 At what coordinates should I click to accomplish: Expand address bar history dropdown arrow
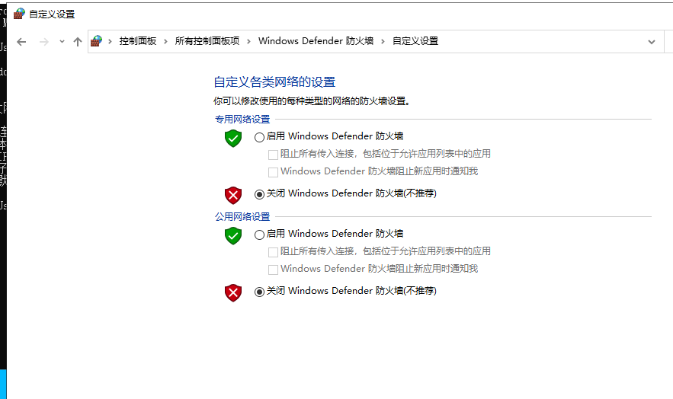pyautogui.click(x=651, y=42)
